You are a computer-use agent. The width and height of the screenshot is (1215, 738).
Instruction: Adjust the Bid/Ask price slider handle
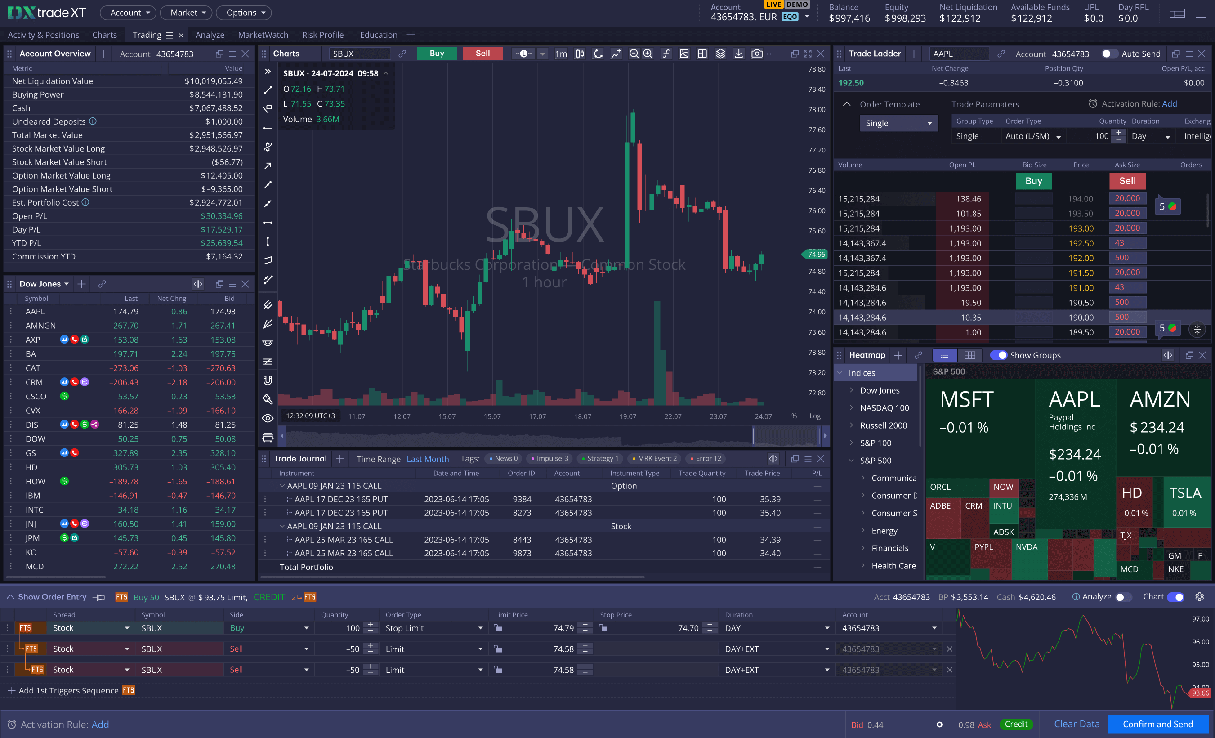pyautogui.click(x=939, y=725)
